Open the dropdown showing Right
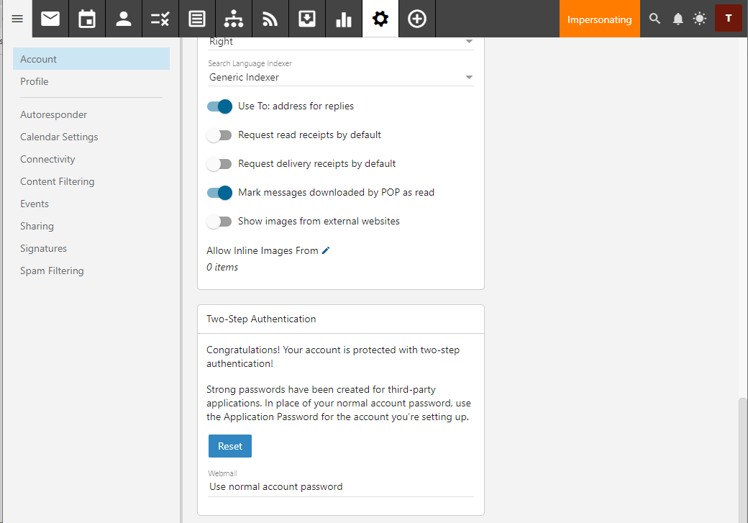 [341, 42]
